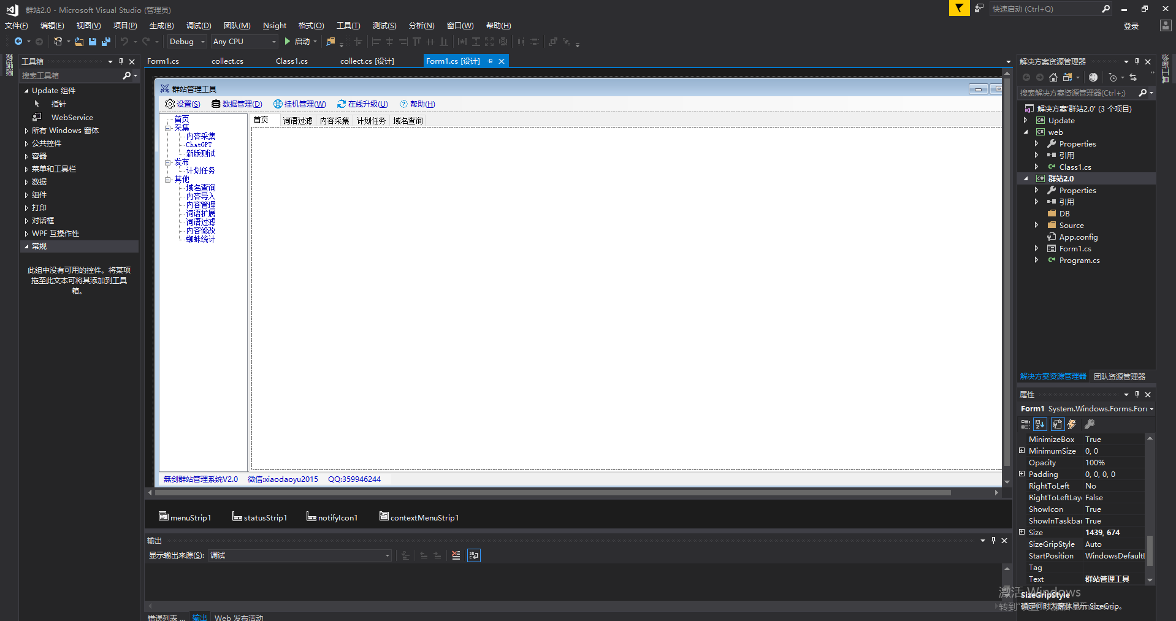Click the 登录 sign-in link
The height and width of the screenshot is (621, 1176).
pos(1131,26)
